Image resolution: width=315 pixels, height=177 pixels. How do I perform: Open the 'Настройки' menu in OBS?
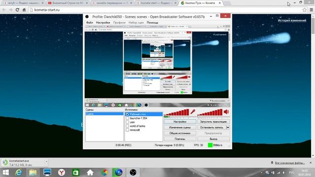click(103, 23)
